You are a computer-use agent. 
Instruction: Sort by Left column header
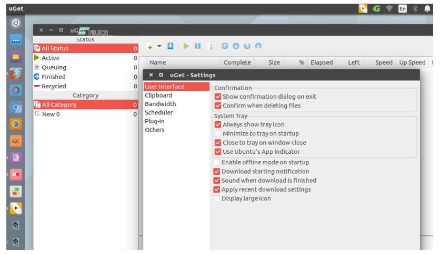point(349,62)
